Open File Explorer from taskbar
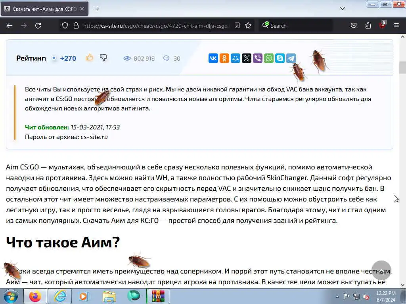Image resolution: width=406 pixels, height=304 pixels. click(x=109, y=296)
